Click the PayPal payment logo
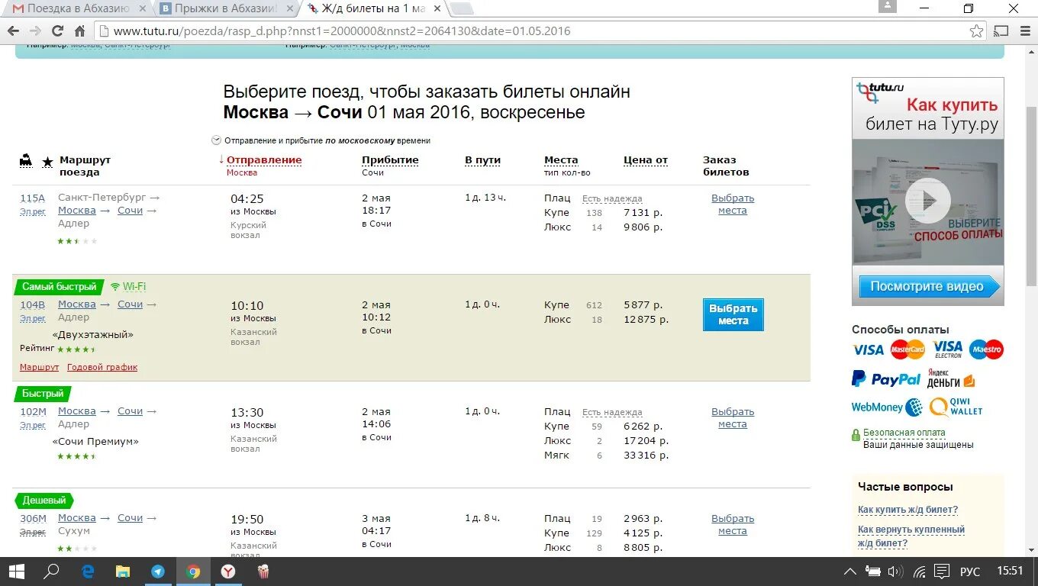The height and width of the screenshot is (586, 1038). [886, 378]
